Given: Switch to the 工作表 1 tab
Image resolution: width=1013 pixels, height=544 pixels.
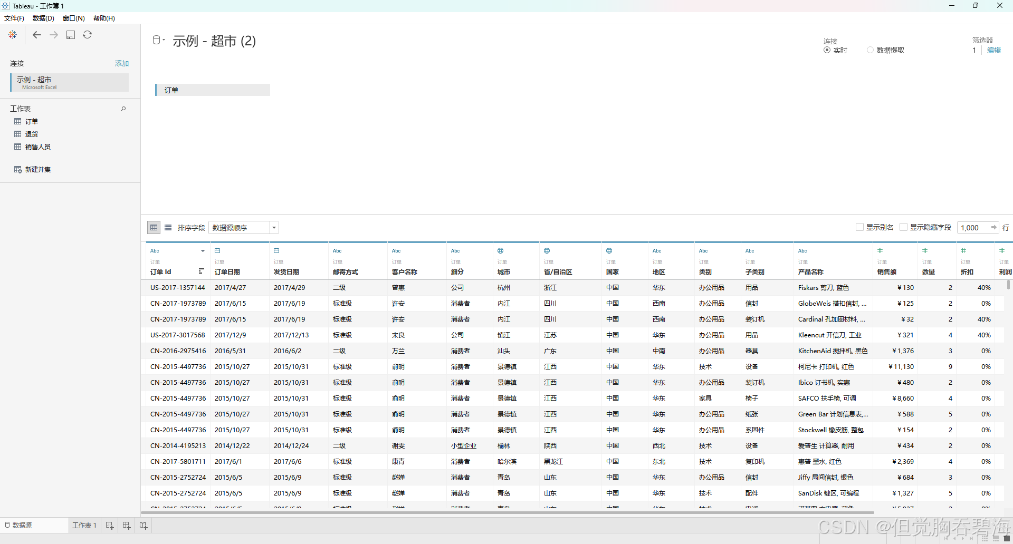Looking at the screenshot, I should [x=84, y=525].
